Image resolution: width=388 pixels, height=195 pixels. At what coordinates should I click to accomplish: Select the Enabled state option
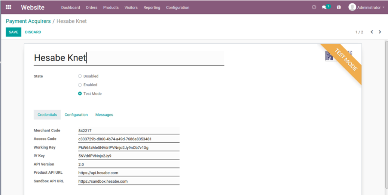80,85
